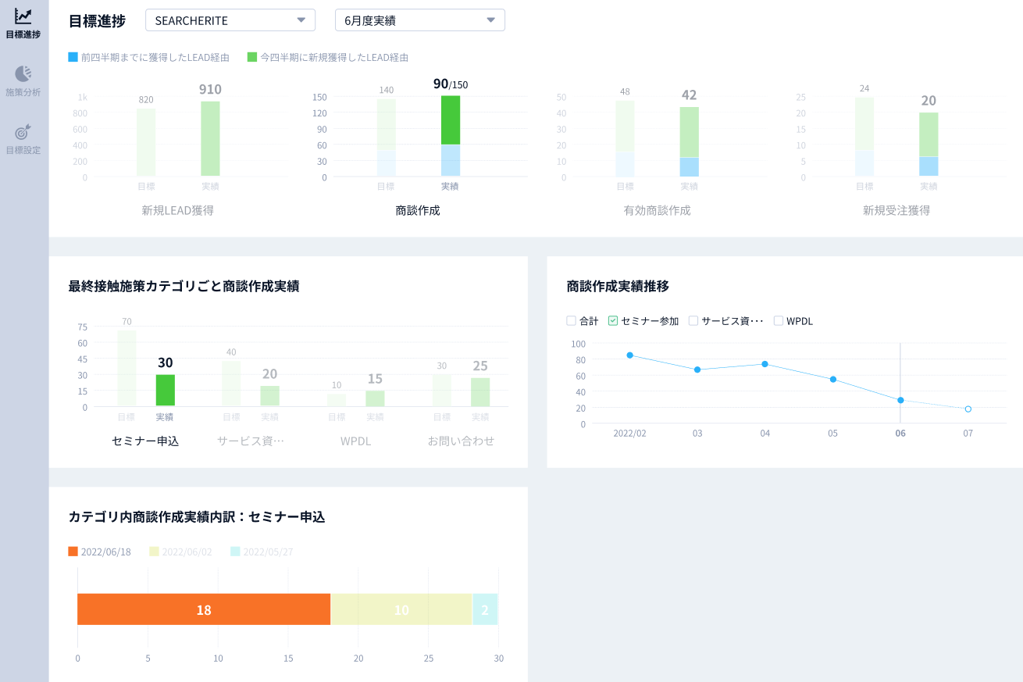
Task: Toggle the 2022/06/02 legend item
Action: tap(181, 552)
